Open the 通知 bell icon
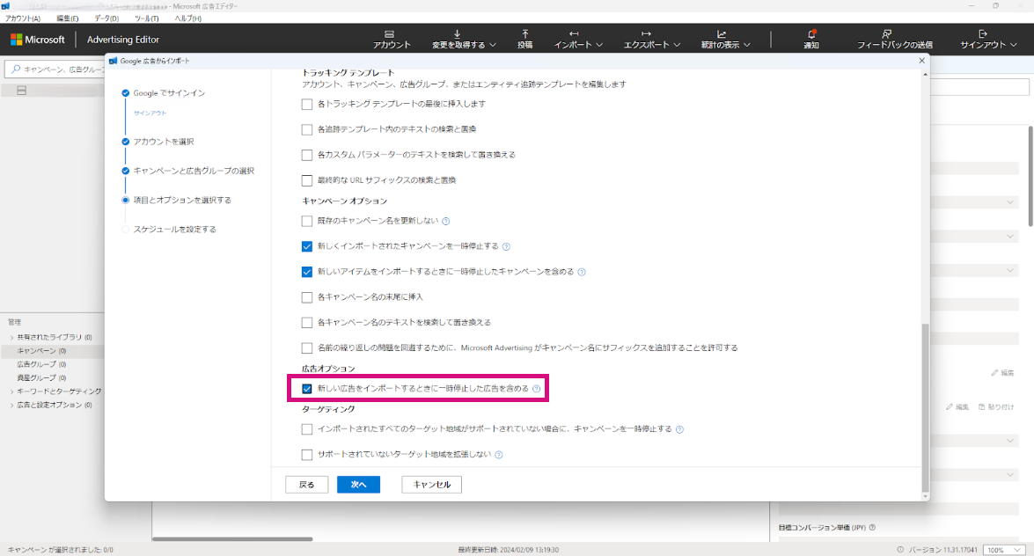This screenshot has width=1034, height=556. (811, 33)
